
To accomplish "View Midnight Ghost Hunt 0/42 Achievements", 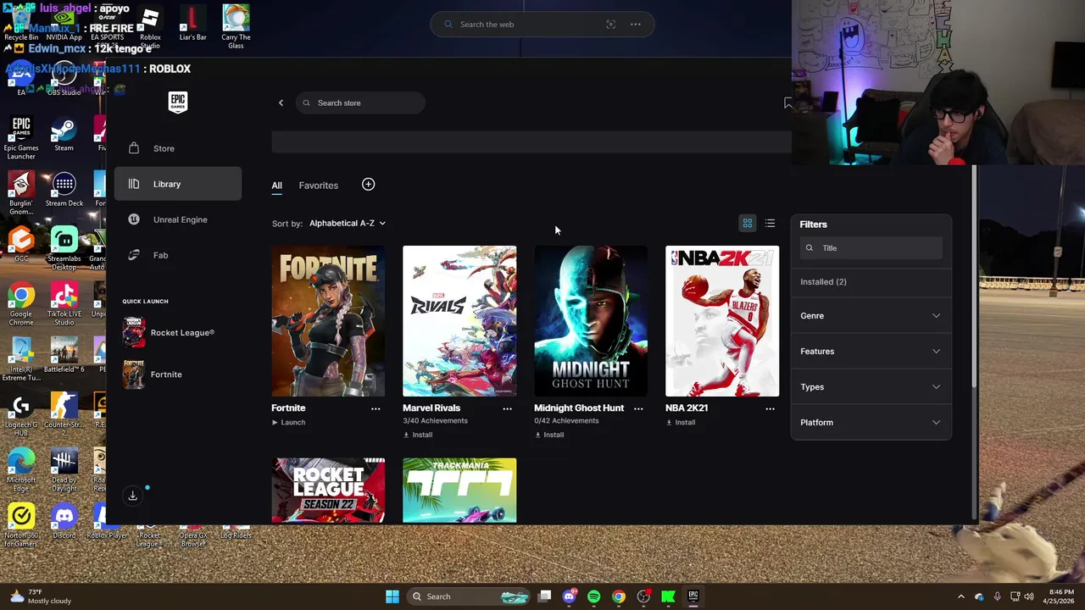I will 566,421.
